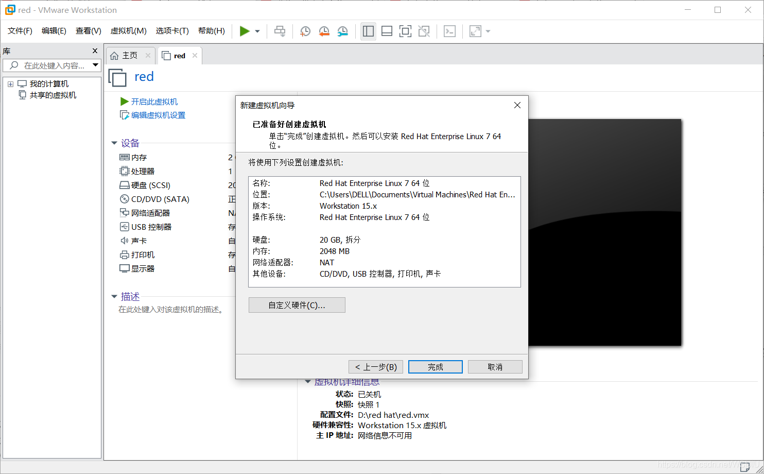Image resolution: width=764 pixels, height=474 pixels.
Task: Click the full screen mode icon
Action: pos(405,31)
